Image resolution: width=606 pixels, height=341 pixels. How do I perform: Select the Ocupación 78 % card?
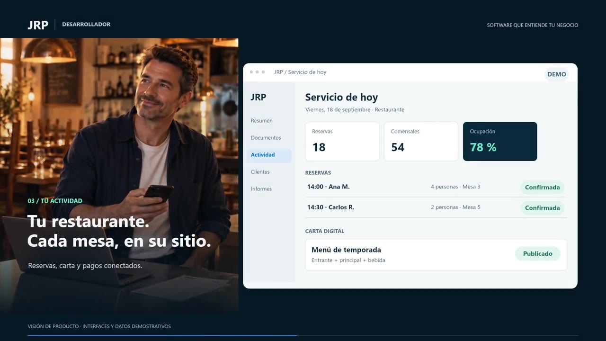tap(500, 142)
